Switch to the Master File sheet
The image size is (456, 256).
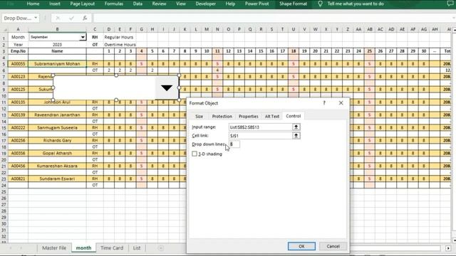pos(54,248)
